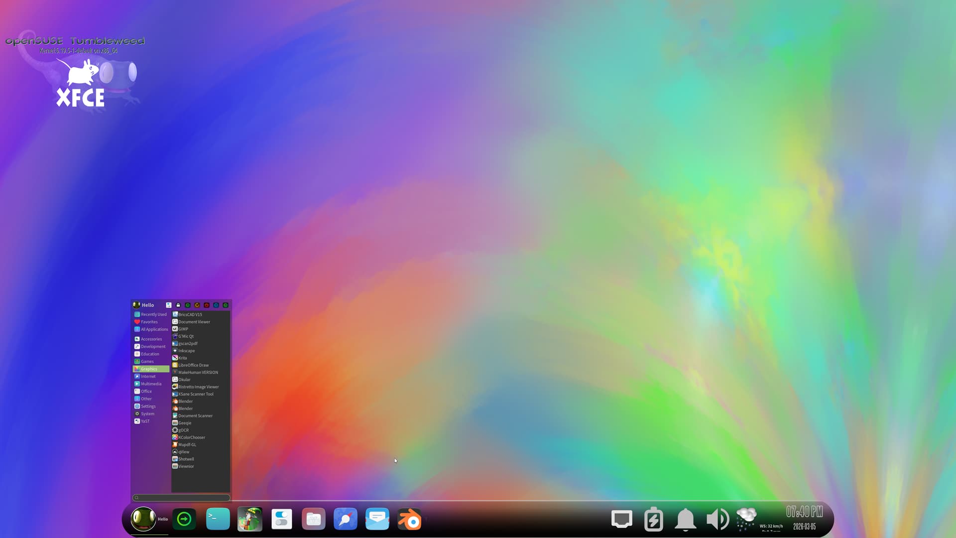Viewport: 956px width, 538px height.
Task: Switch to the Favorites category
Action: pos(149,322)
